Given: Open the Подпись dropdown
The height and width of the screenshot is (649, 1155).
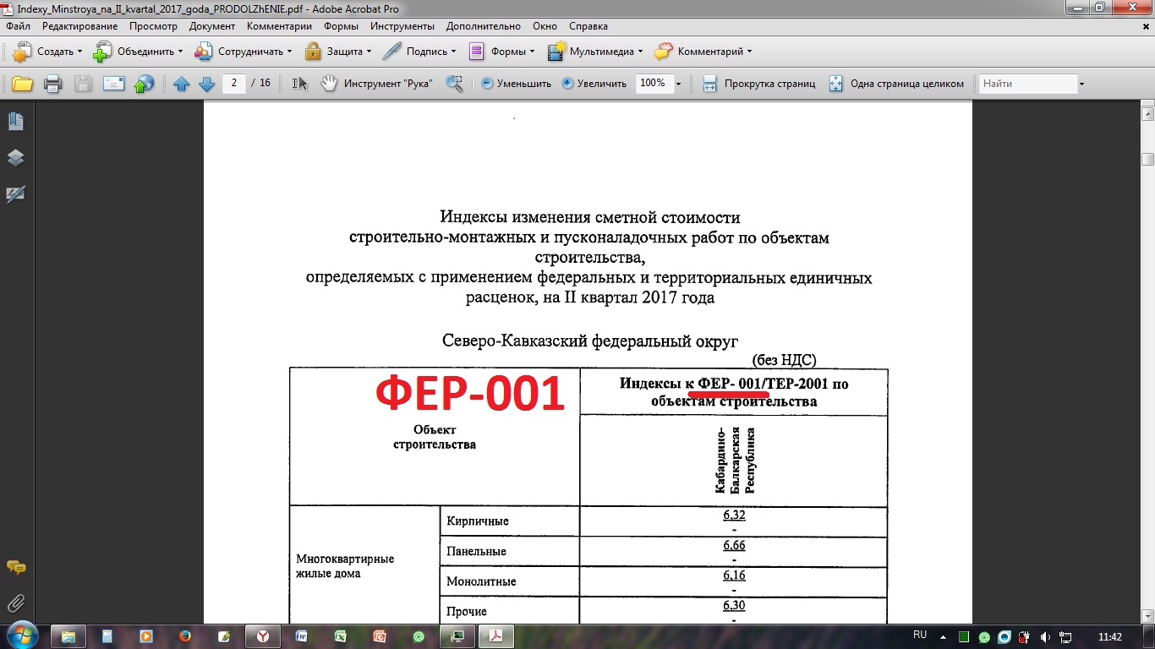Looking at the screenshot, I should tap(419, 52).
